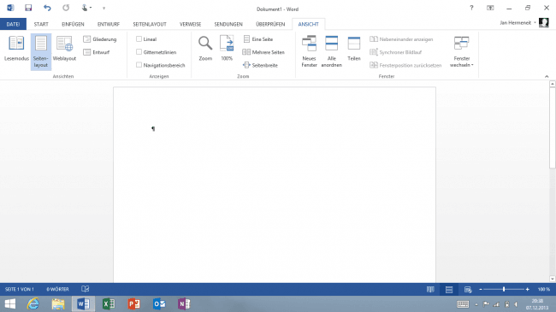Click the ribbon display options icon
556x312 pixels.
[x=490, y=8]
